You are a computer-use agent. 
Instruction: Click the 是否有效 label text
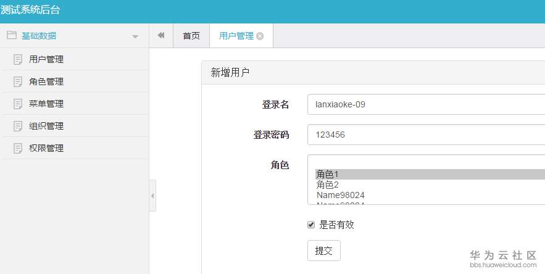336,225
